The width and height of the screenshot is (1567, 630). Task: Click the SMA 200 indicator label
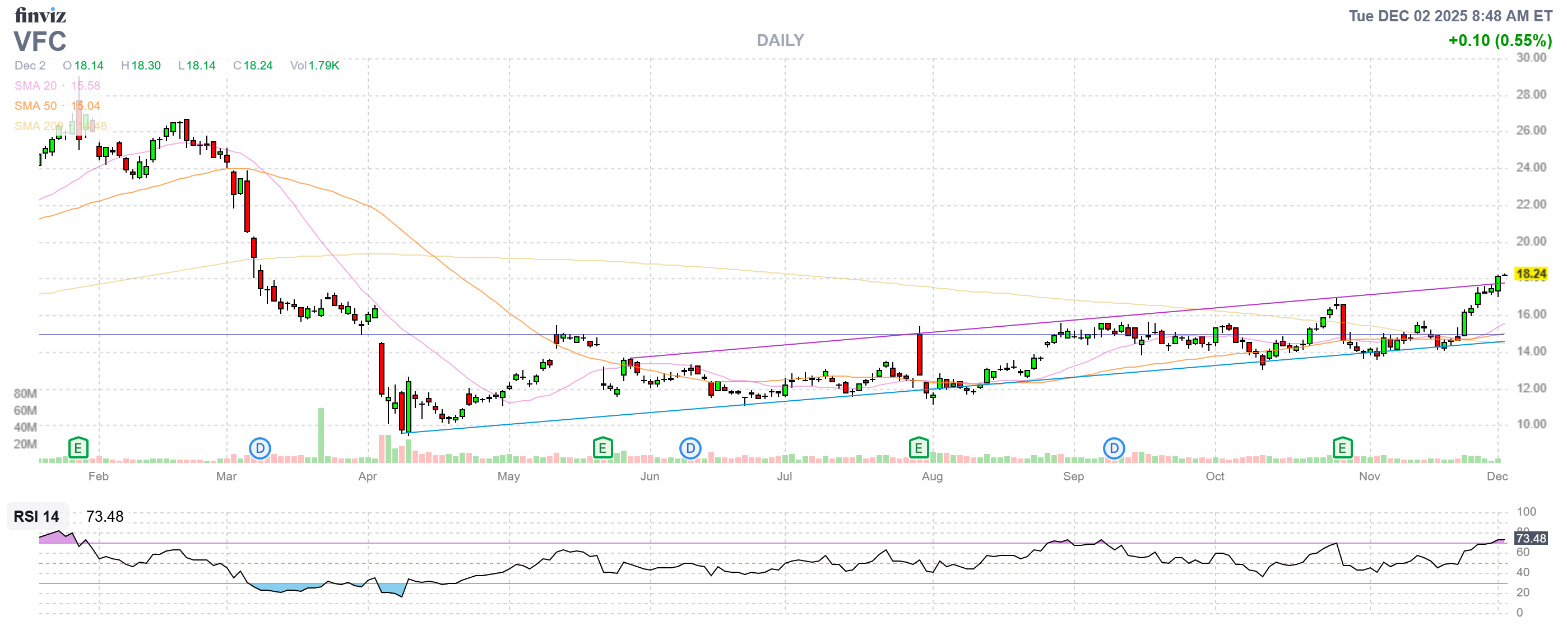coord(38,126)
